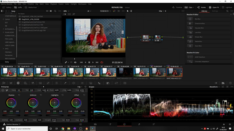Open the Keyframes panel icon
Viewport: 234px width, 131px height.
pos(216,83)
